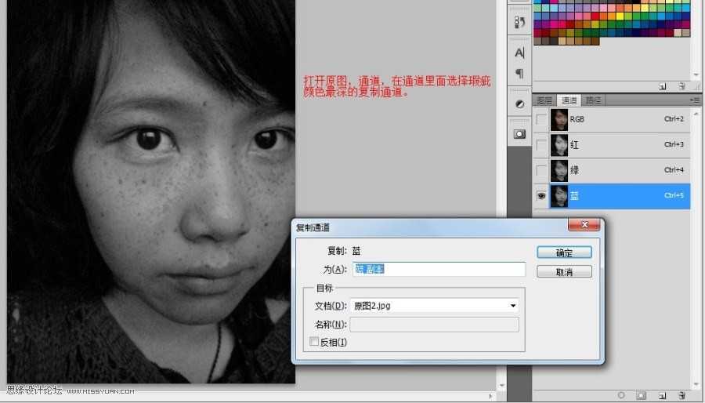Load channel as selection icon

coord(621,395)
